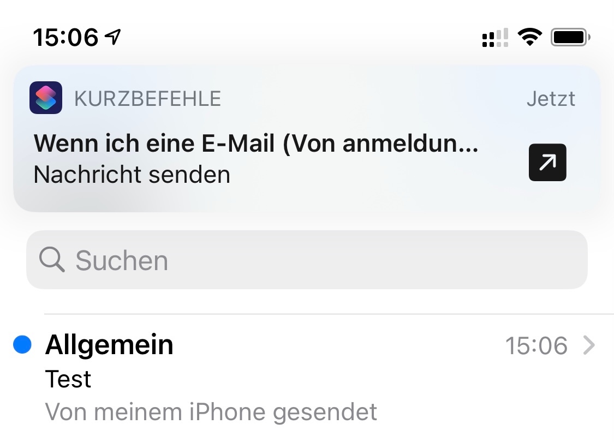The image size is (614, 442).
Task: Tap the arrow button on the notification
Action: (x=547, y=162)
